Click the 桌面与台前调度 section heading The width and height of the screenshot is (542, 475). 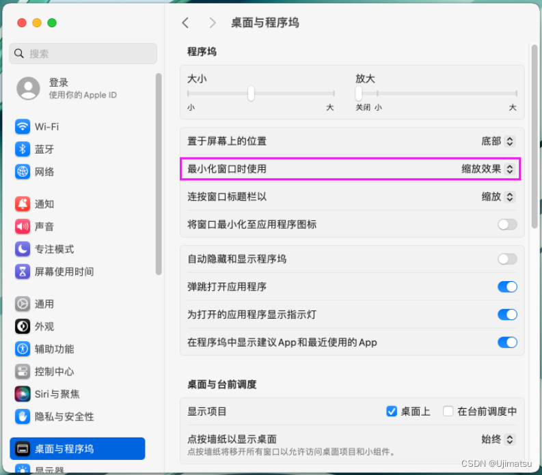(222, 384)
